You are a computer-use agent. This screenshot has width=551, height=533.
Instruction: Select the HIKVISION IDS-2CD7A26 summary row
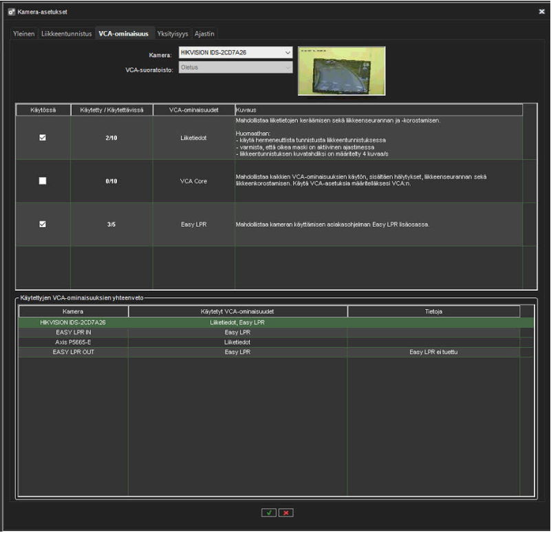point(73,322)
